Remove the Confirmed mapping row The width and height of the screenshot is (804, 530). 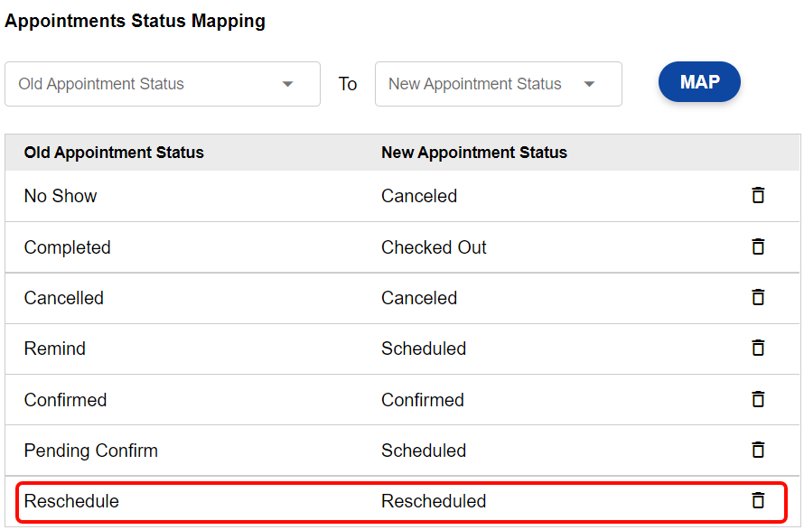(x=758, y=400)
